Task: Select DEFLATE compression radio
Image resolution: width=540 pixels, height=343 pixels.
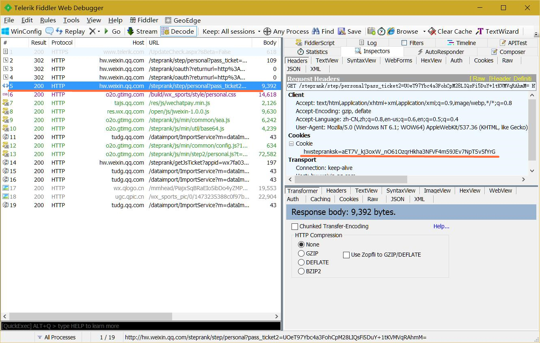Action: [301, 262]
